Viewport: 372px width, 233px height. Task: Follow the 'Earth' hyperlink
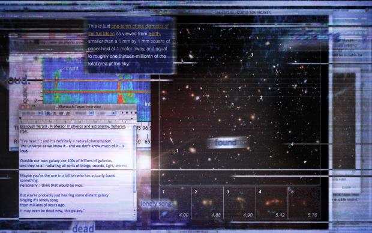pos(154,34)
